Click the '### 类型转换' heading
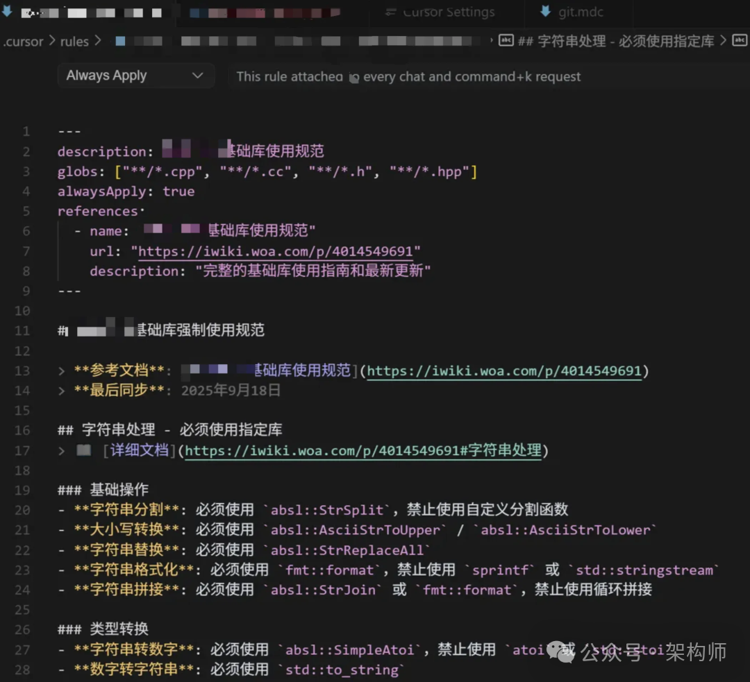The width and height of the screenshot is (750, 682). pos(103,629)
